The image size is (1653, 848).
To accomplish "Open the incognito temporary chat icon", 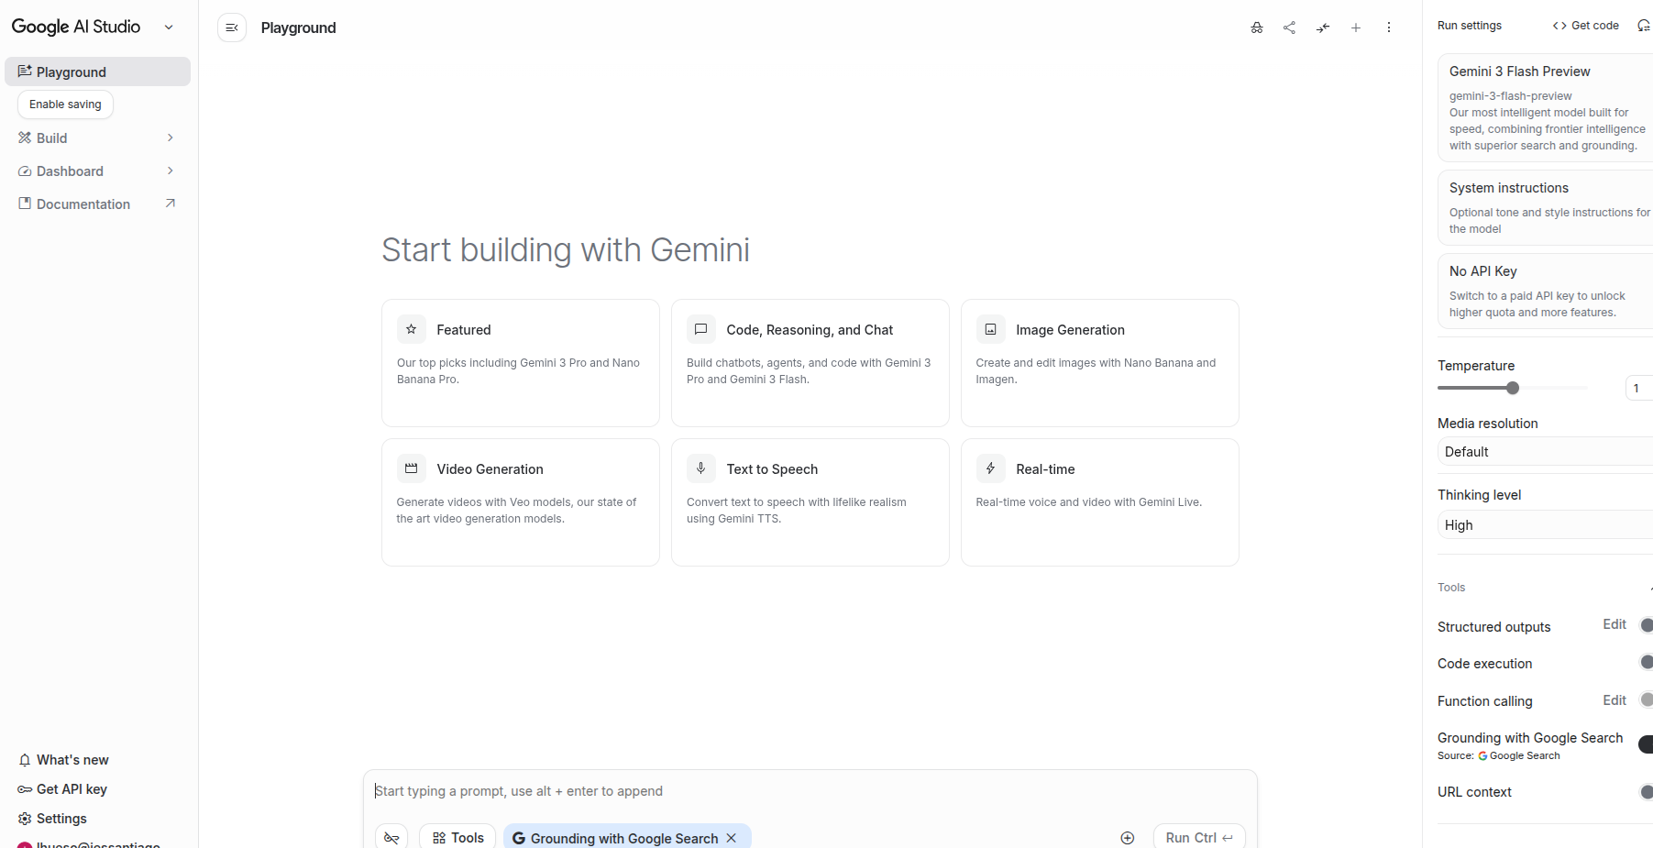I will pos(1256,28).
